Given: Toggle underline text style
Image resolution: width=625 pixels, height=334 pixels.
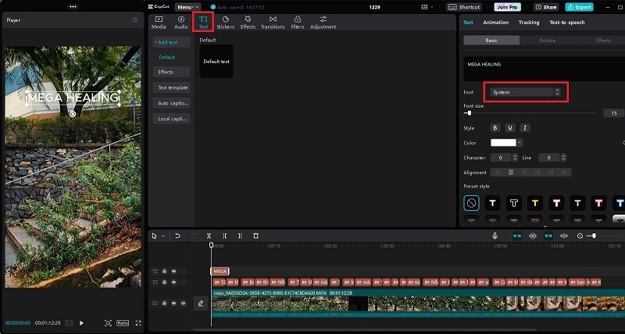Looking at the screenshot, I should pos(510,128).
